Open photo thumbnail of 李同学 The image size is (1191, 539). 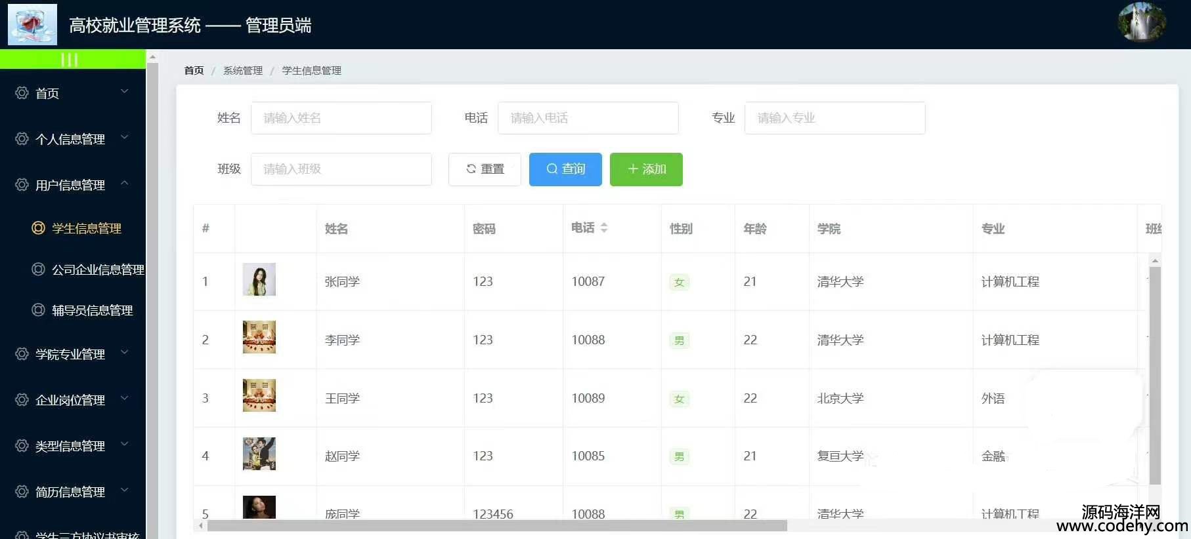click(x=259, y=337)
